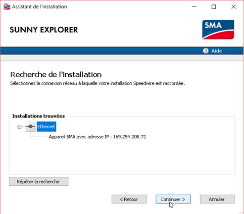This screenshot has width=244, height=214.
Task: Cancel setup with the Annuler button
Action: 217,199
